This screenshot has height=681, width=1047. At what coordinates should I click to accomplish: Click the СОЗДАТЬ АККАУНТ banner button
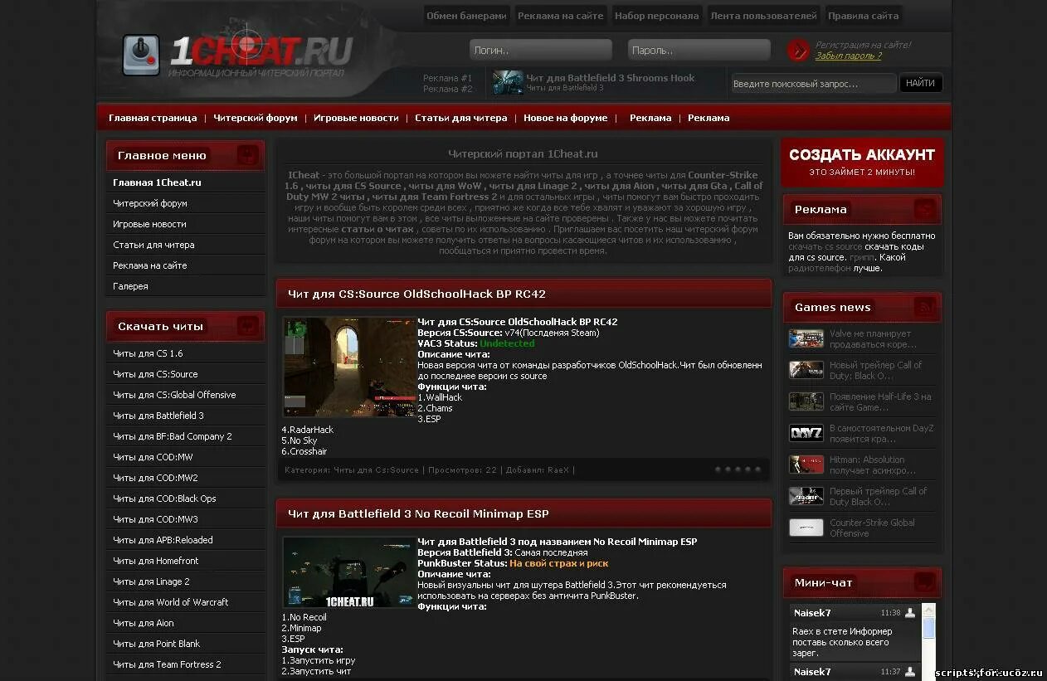[862, 162]
